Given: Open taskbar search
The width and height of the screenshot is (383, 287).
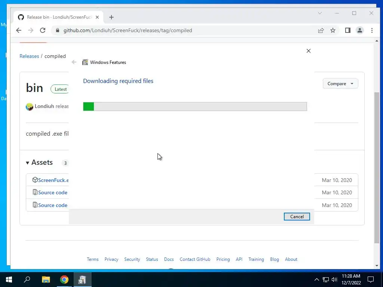Looking at the screenshot, I should 27,280.
